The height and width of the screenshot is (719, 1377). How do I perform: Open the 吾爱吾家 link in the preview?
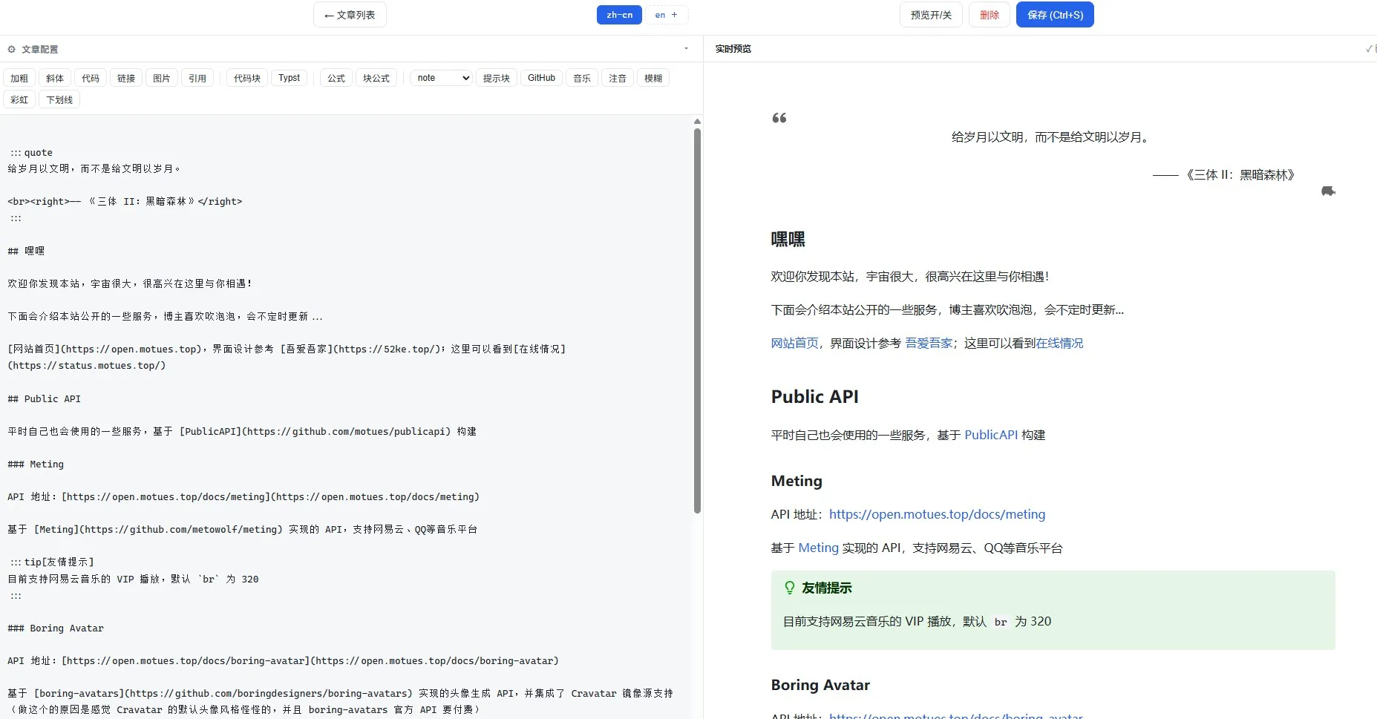[929, 343]
